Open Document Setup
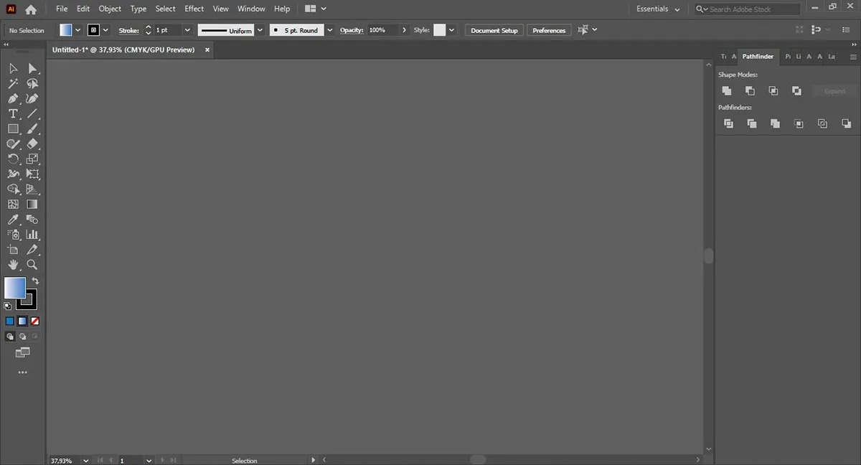Screen dimensions: 861x465 [x=494, y=30]
